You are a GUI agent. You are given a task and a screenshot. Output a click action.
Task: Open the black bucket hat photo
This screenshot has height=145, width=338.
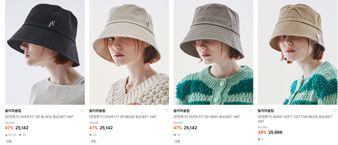pyautogui.click(x=45, y=52)
